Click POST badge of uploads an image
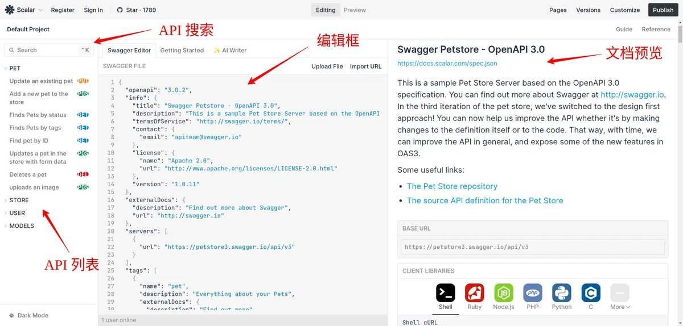The width and height of the screenshot is (683, 326). click(83, 187)
